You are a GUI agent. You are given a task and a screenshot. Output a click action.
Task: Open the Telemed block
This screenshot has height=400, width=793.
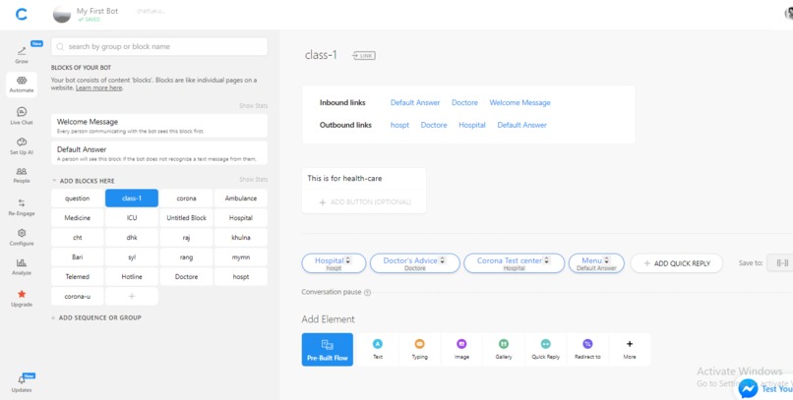pyautogui.click(x=78, y=277)
